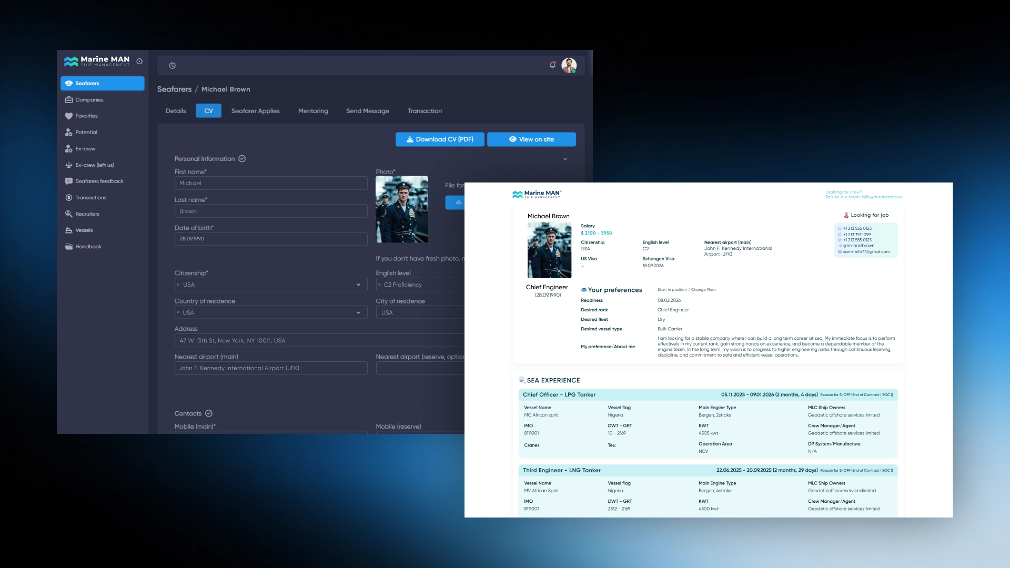Click the notification bell icon
The image size is (1010, 568).
tap(552, 65)
